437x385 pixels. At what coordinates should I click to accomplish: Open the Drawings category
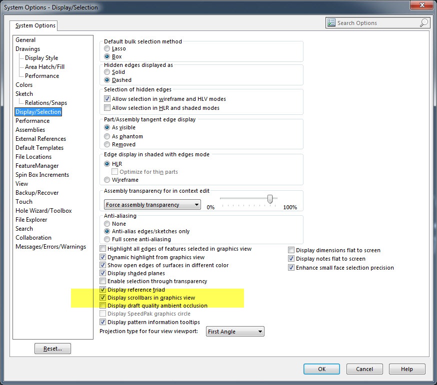(27, 49)
